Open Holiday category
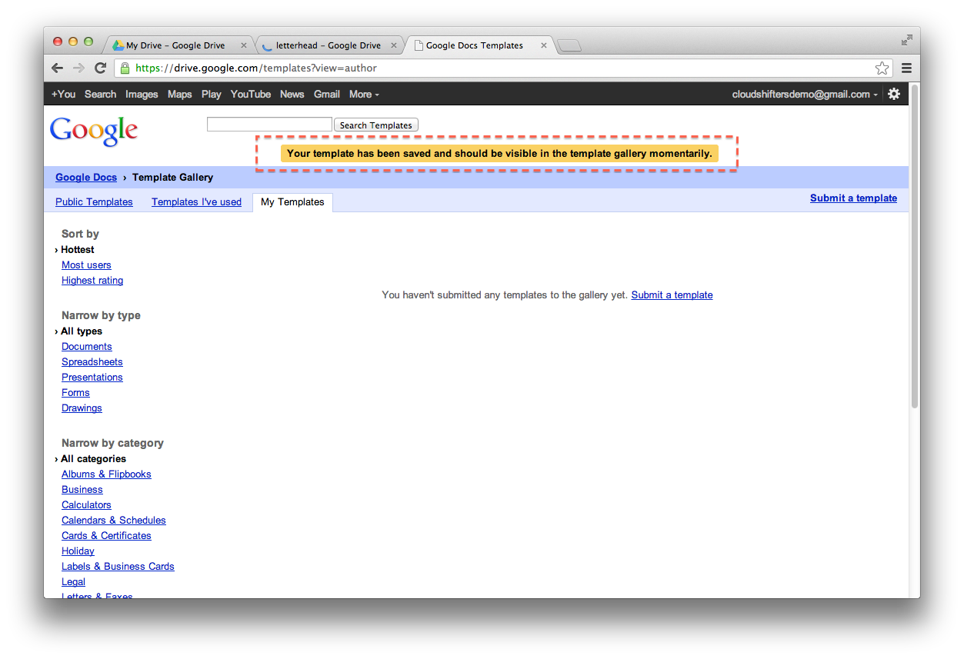The width and height of the screenshot is (964, 659). point(78,551)
